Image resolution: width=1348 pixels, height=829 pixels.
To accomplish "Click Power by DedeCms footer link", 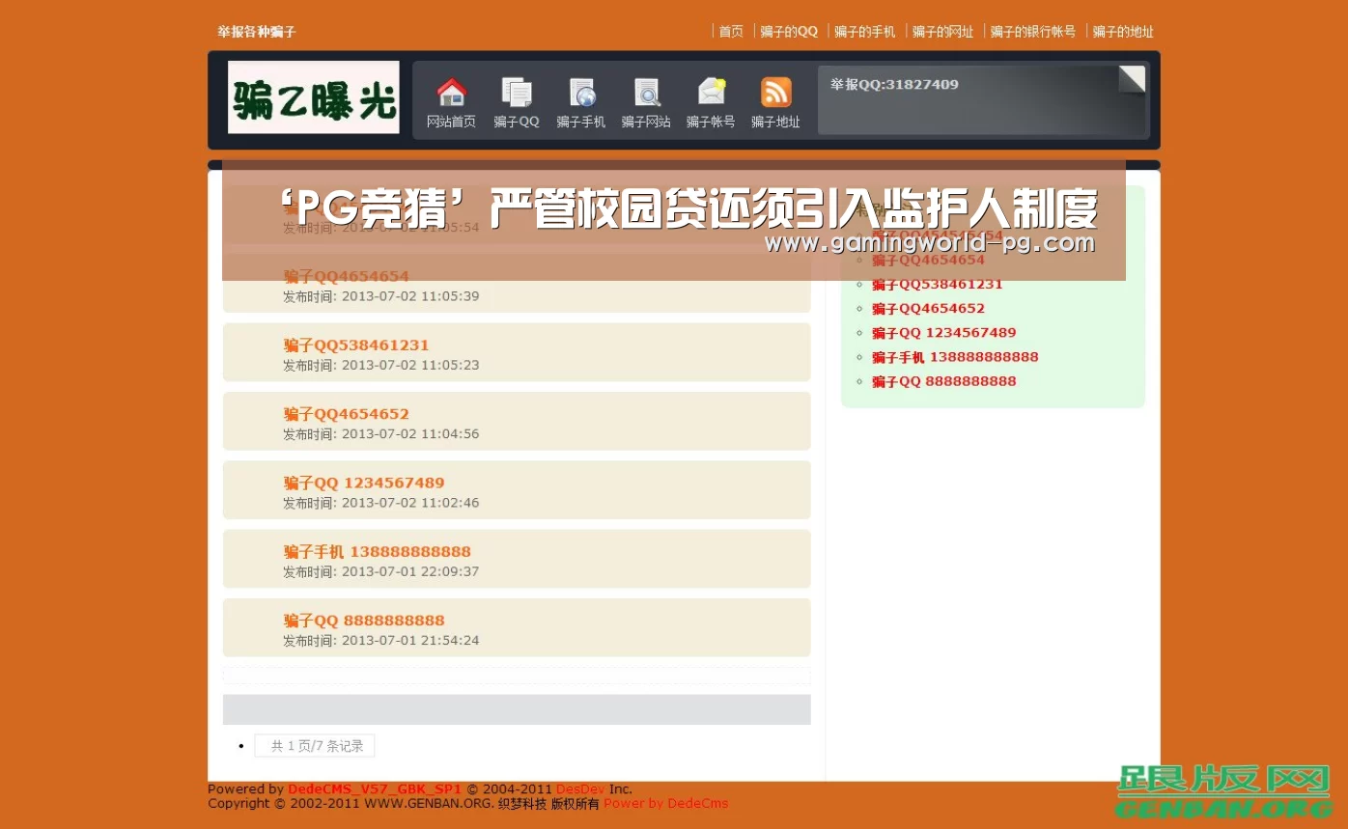I will [x=666, y=803].
